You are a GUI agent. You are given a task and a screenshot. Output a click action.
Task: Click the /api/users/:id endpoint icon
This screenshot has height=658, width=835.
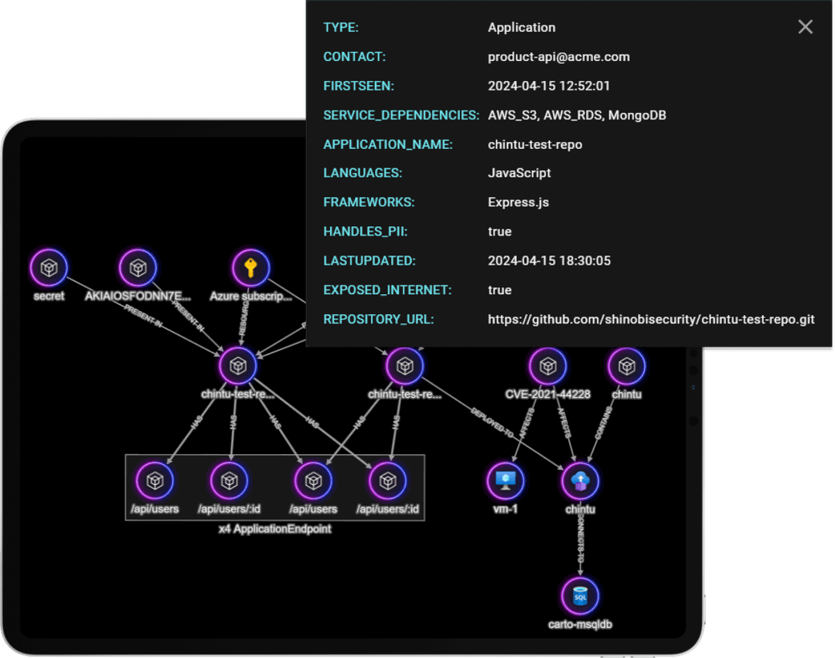point(229,480)
